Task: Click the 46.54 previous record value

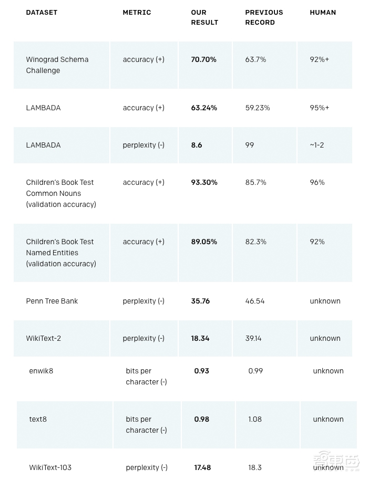Action: [x=255, y=301]
